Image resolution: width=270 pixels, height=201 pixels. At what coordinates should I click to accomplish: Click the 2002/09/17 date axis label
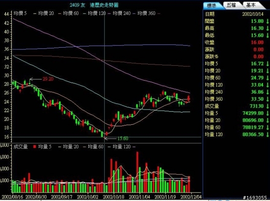click(62, 197)
